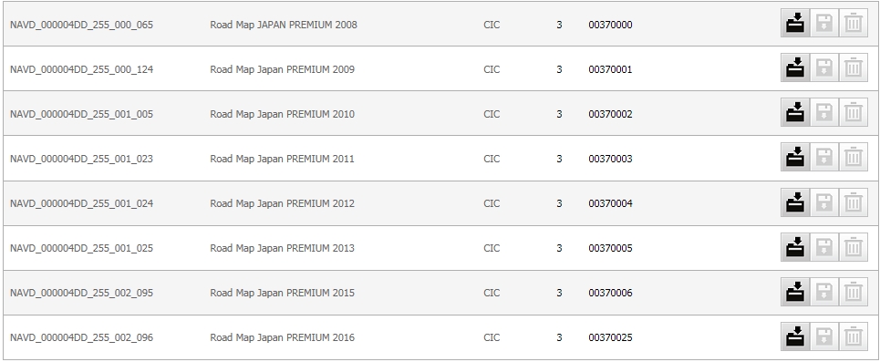Click code 00370006 in the table

[610, 293]
